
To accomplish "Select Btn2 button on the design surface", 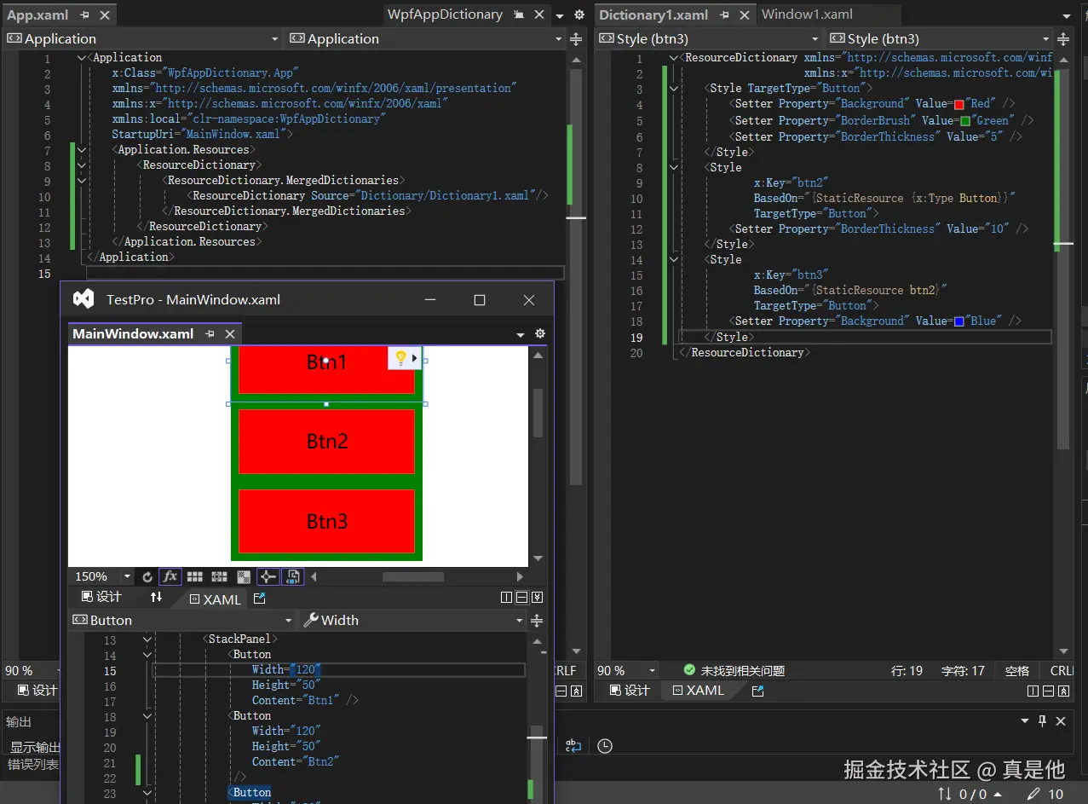I will pos(327,442).
